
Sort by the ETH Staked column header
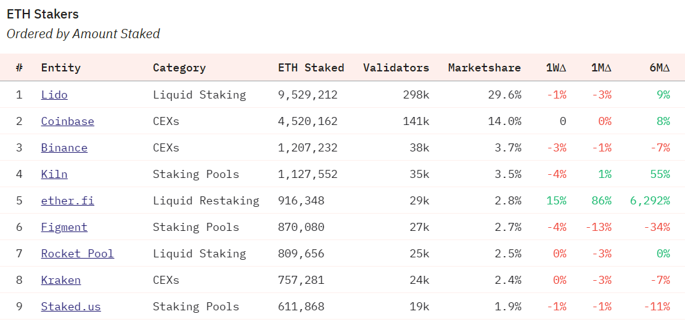coord(311,68)
